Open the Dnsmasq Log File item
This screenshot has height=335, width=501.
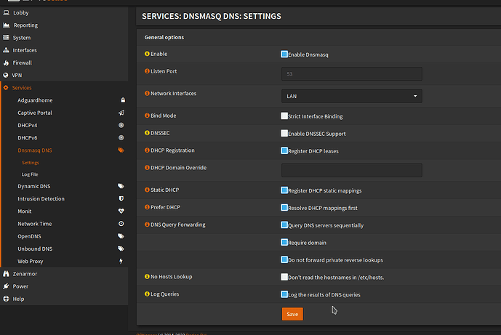click(30, 174)
